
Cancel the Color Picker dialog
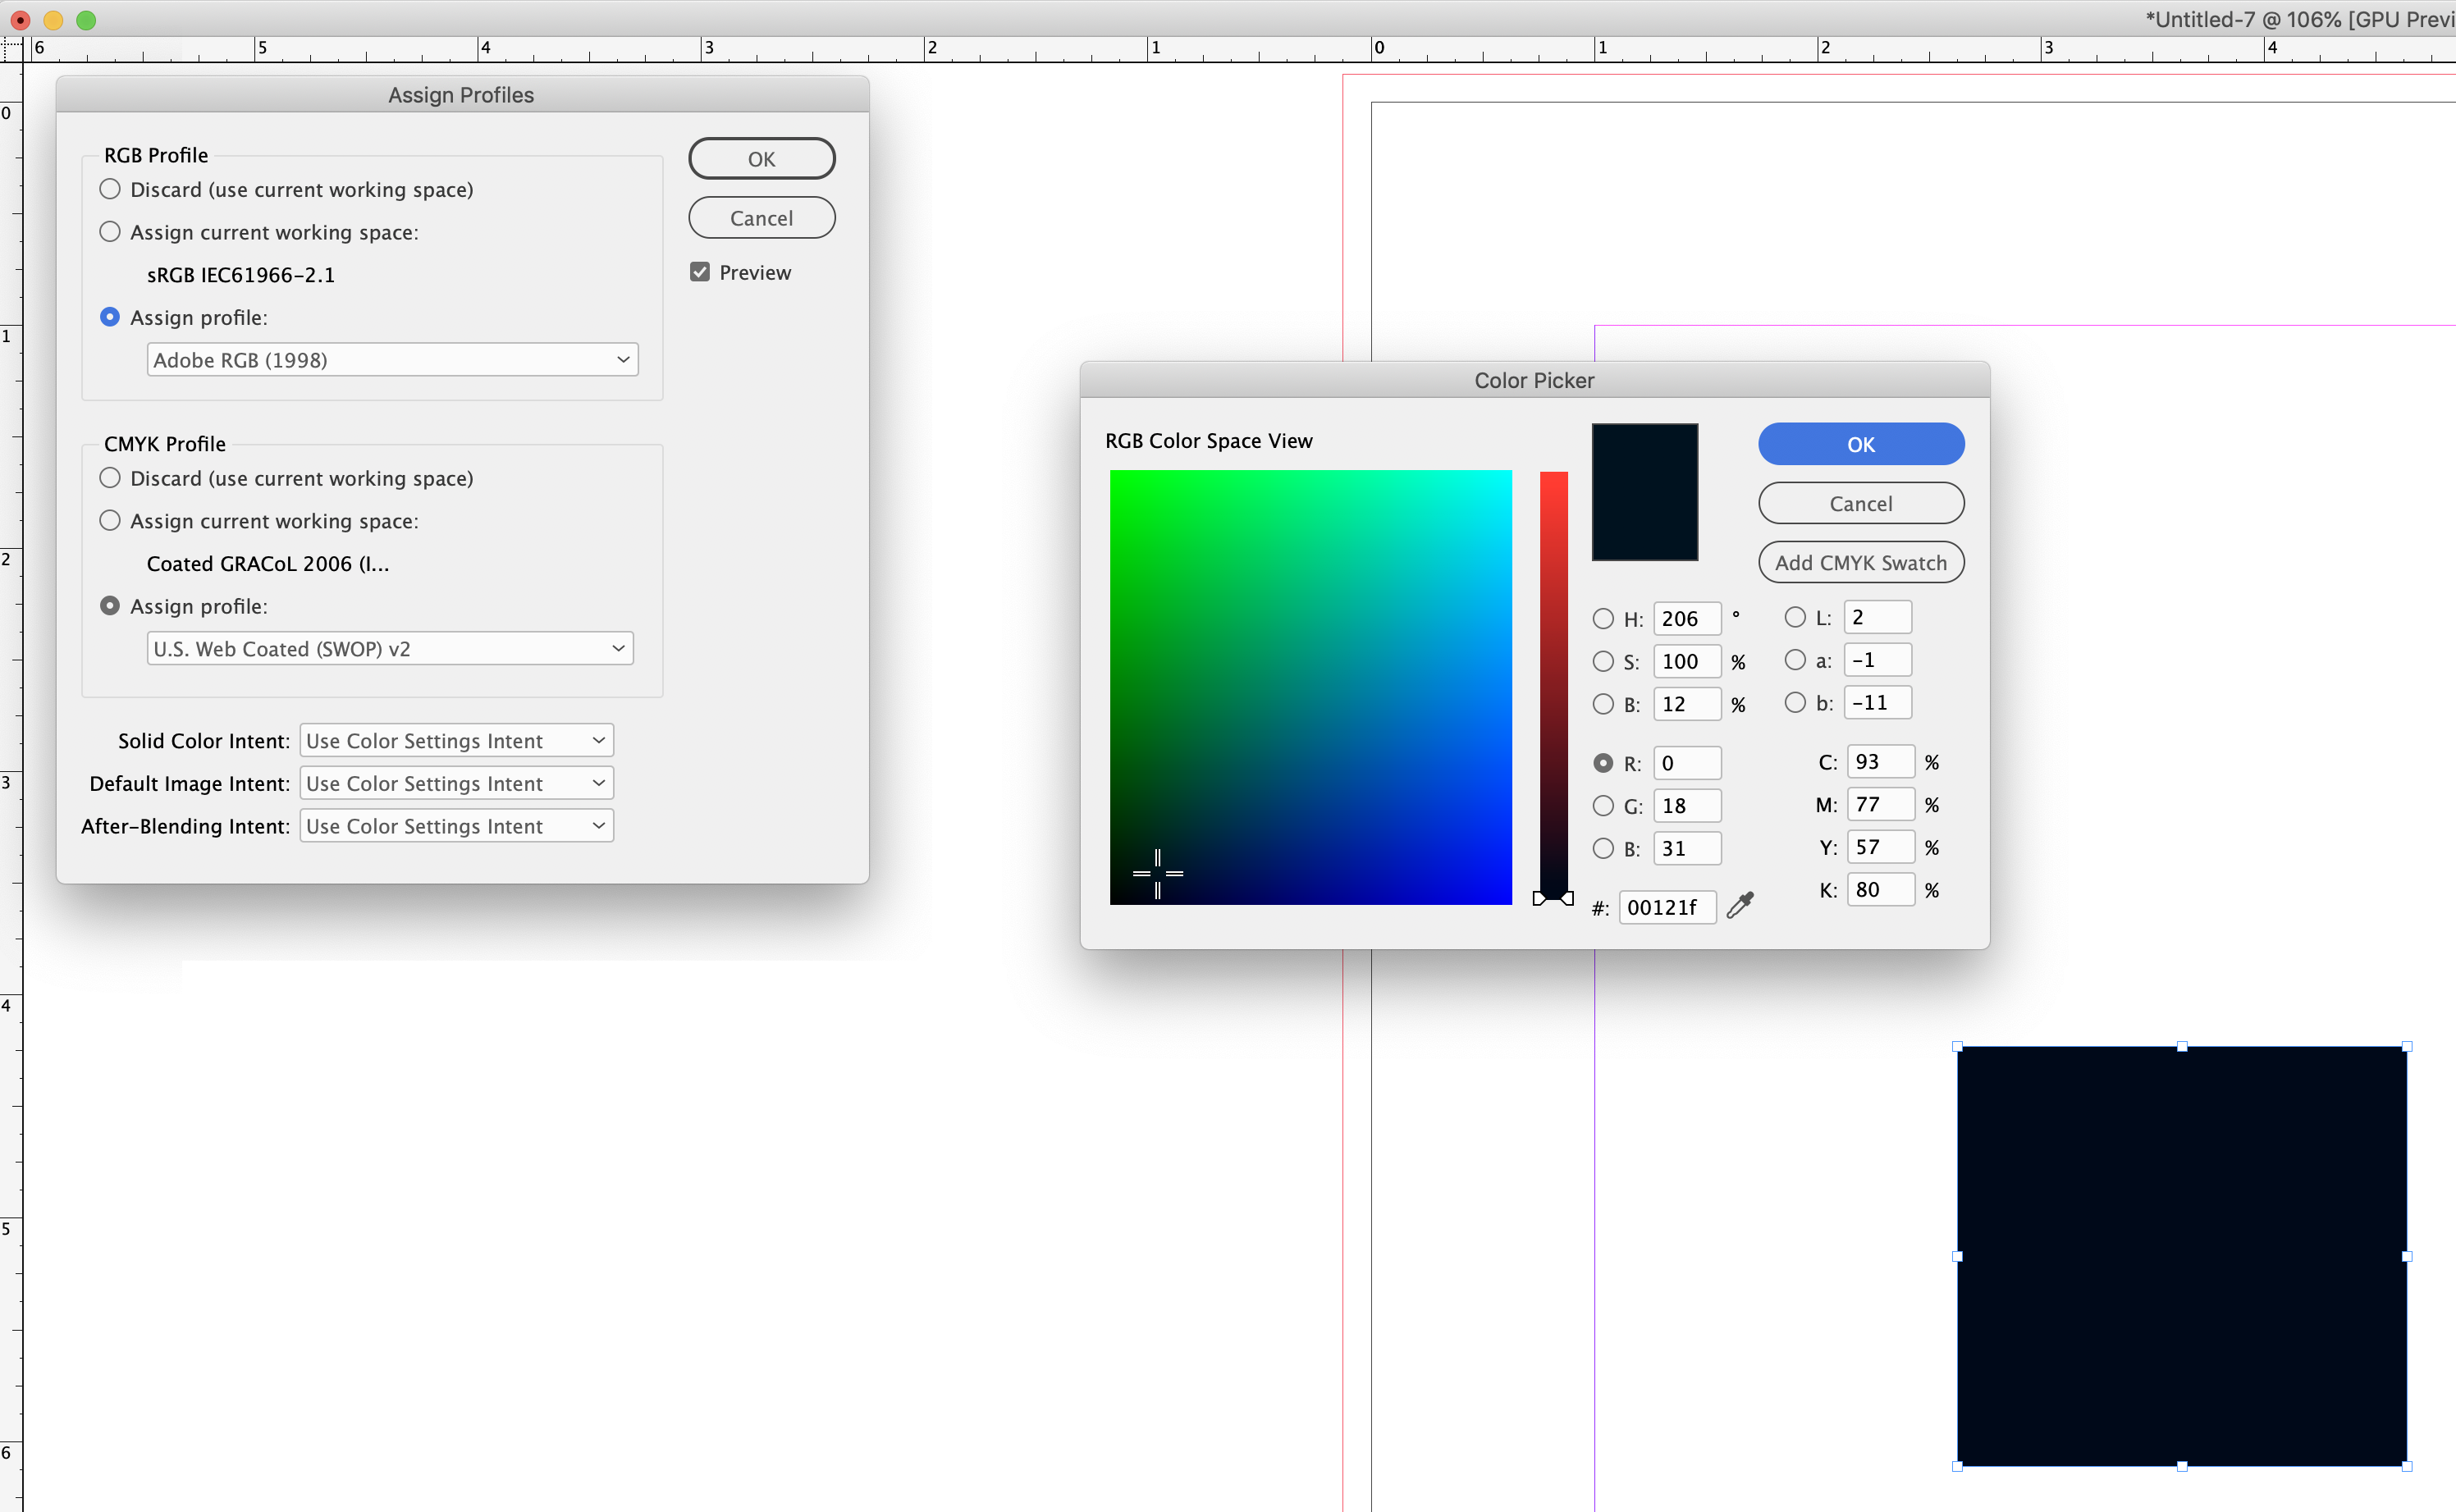pyautogui.click(x=1860, y=503)
